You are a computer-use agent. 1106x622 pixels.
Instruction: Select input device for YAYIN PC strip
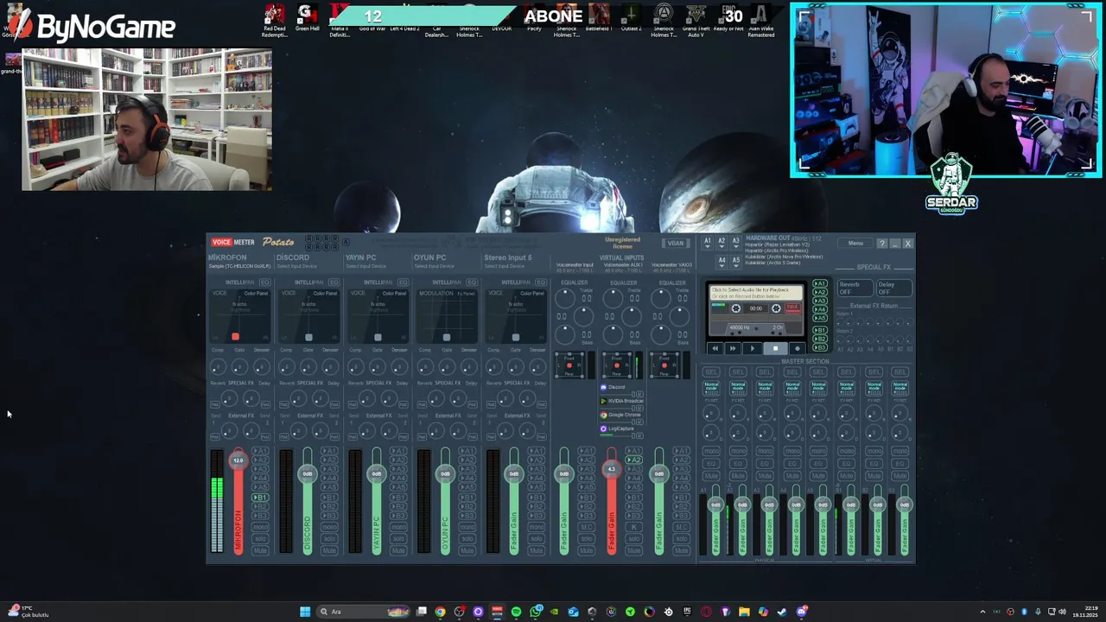click(x=365, y=266)
